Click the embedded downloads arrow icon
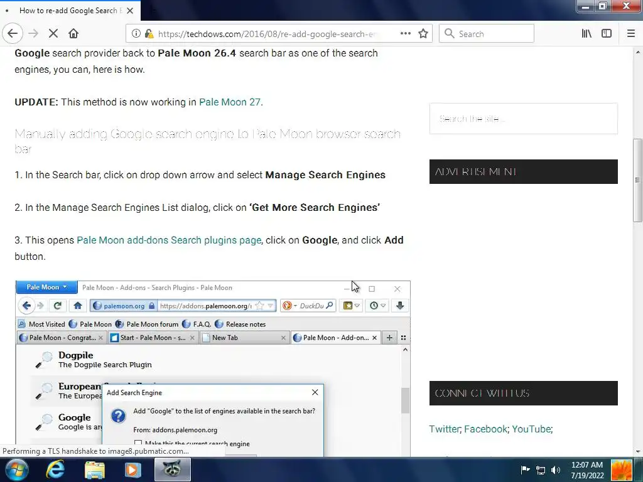Image resolution: width=643 pixels, height=482 pixels. 400,306
